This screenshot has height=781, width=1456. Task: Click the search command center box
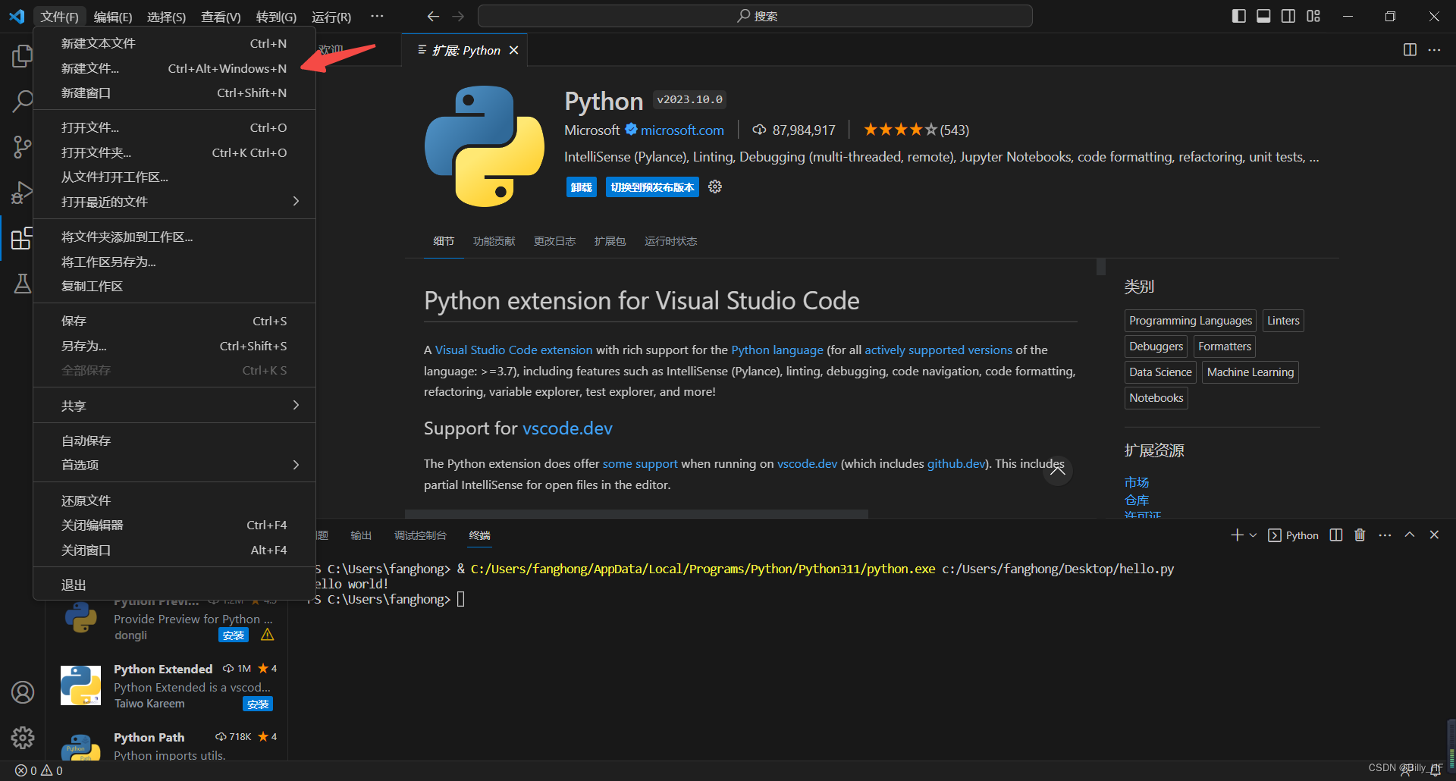coord(755,16)
